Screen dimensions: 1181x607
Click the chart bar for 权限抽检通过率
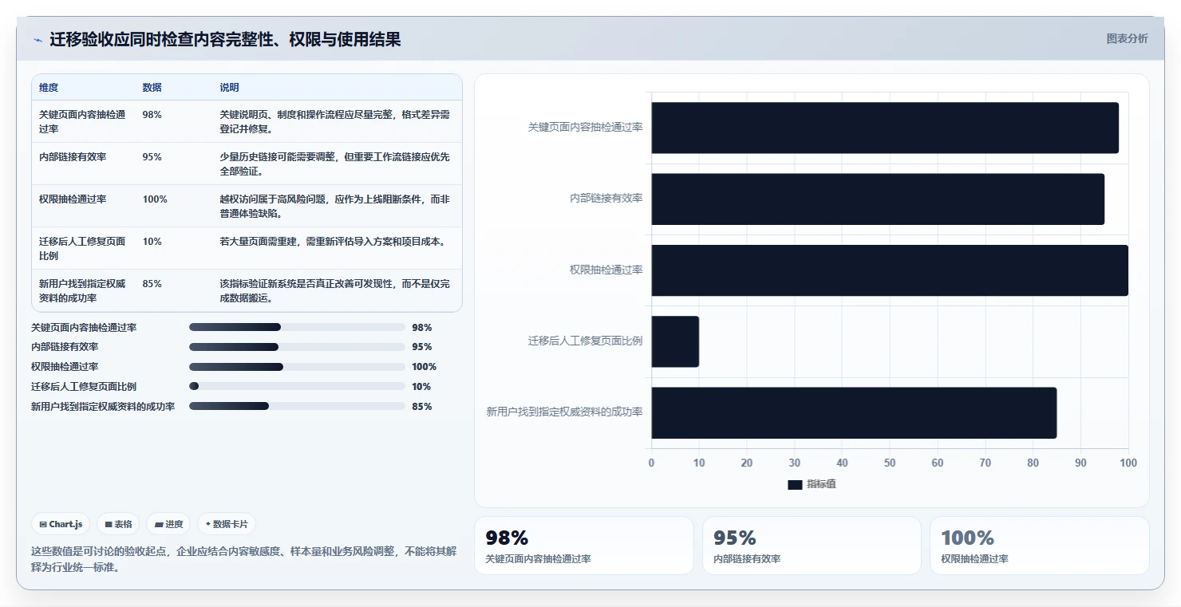890,270
